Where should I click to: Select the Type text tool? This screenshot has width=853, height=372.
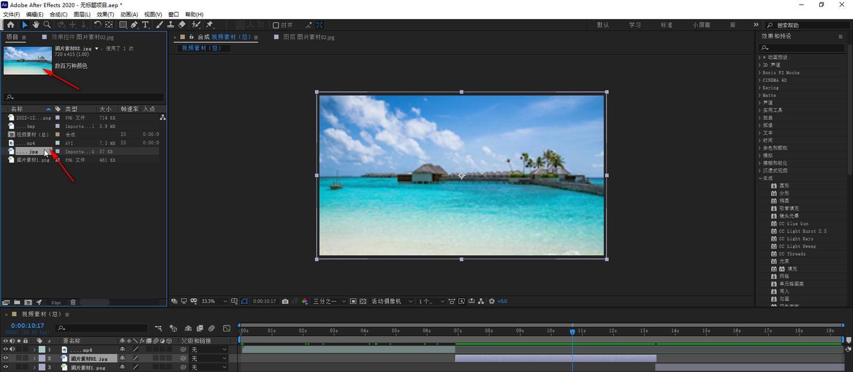pyautogui.click(x=145, y=25)
